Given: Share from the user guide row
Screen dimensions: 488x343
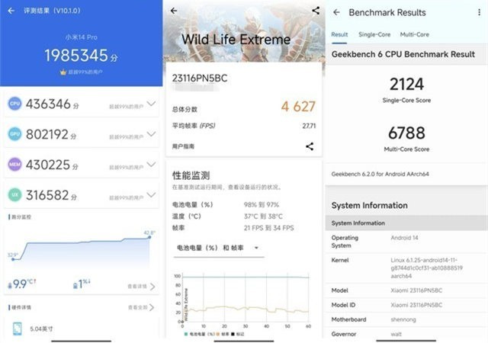Looking at the screenshot, I should pyautogui.click(x=310, y=146).
